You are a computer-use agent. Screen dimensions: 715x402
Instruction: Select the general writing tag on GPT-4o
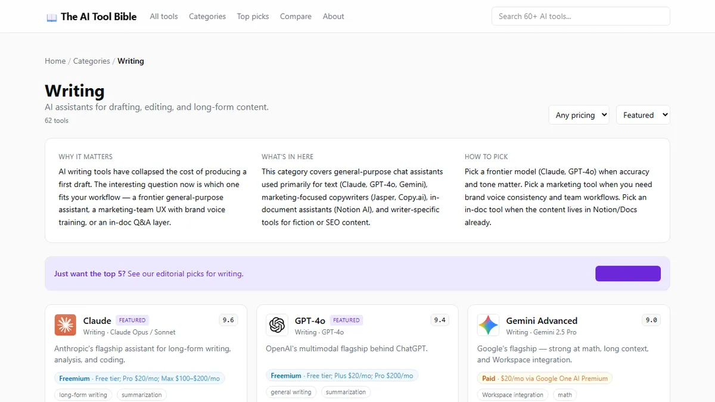tap(291, 392)
